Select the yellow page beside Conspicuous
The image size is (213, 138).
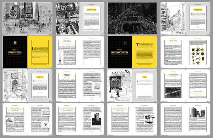[40, 52]
